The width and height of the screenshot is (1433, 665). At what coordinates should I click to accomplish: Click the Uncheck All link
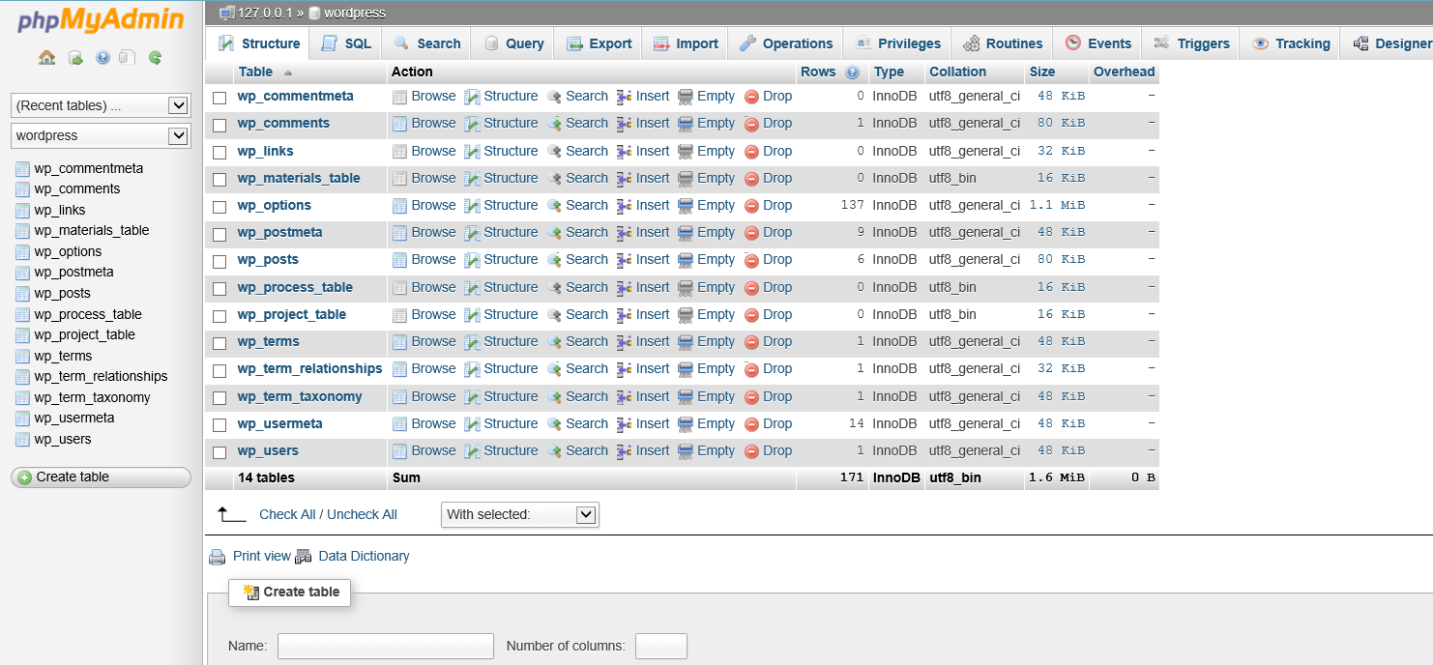(x=362, y=514)
